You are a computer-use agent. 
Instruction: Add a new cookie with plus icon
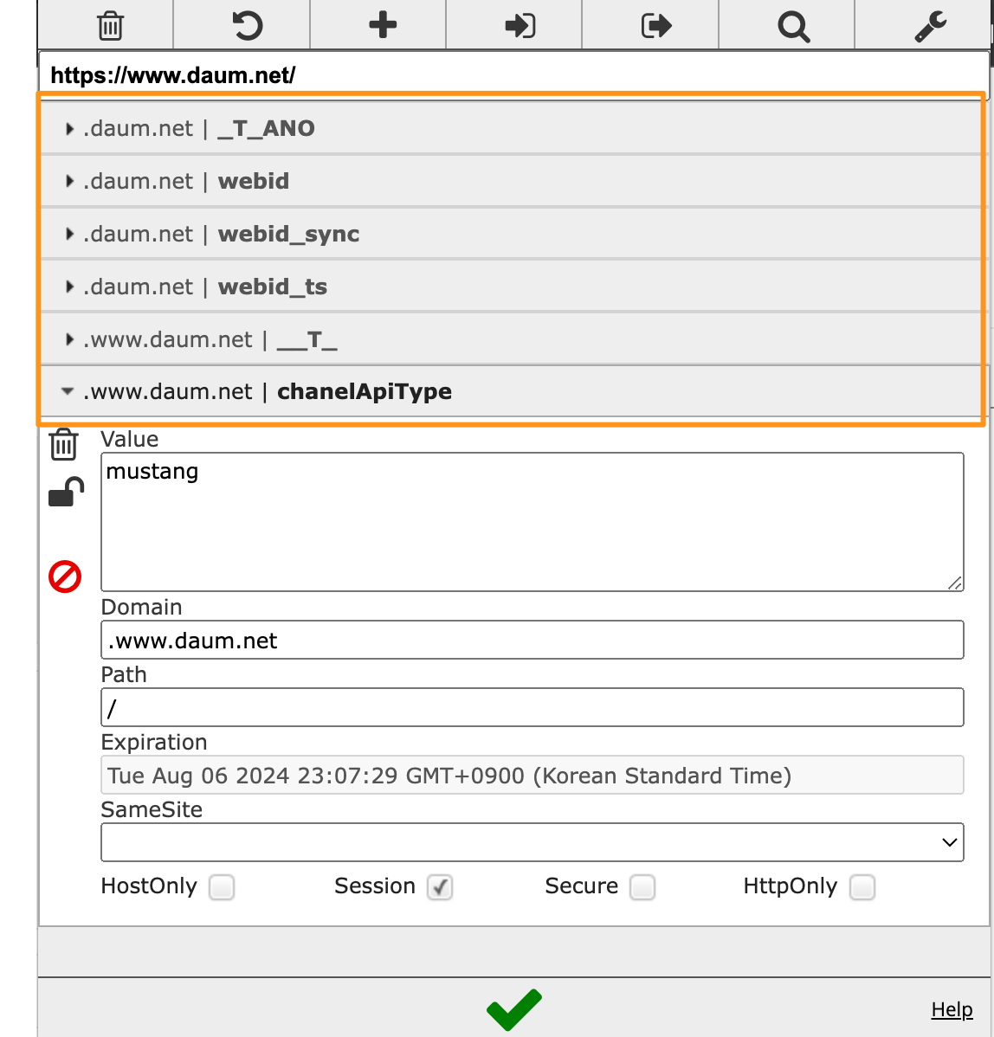(383, 25)
